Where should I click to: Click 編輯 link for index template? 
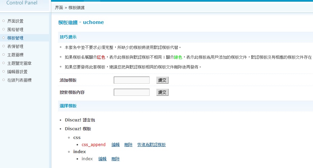pyautogui.click(x=102, y=159)
